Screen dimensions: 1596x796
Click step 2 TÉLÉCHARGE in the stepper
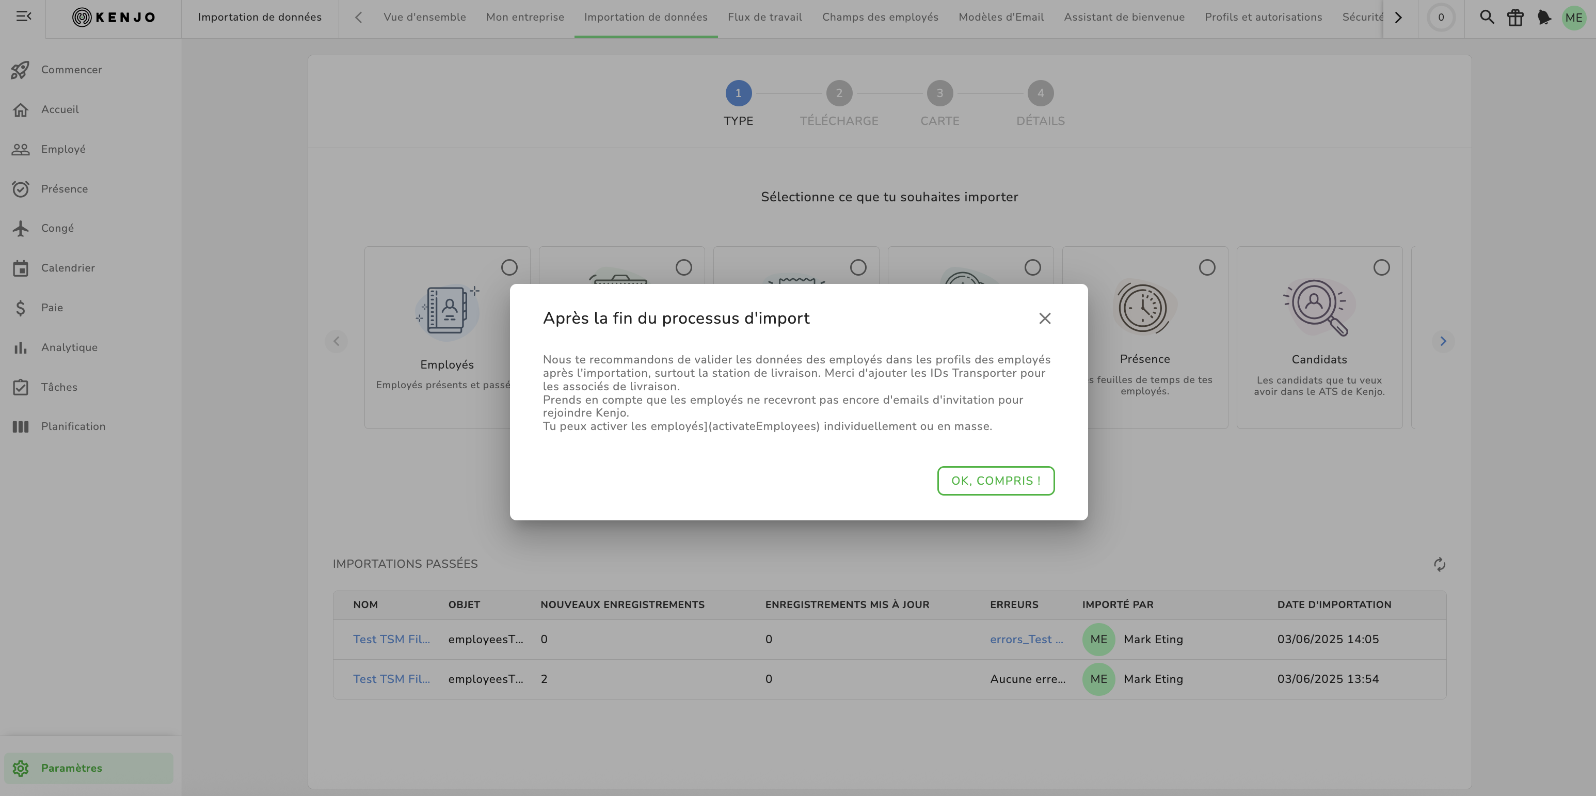coord(839,93)
